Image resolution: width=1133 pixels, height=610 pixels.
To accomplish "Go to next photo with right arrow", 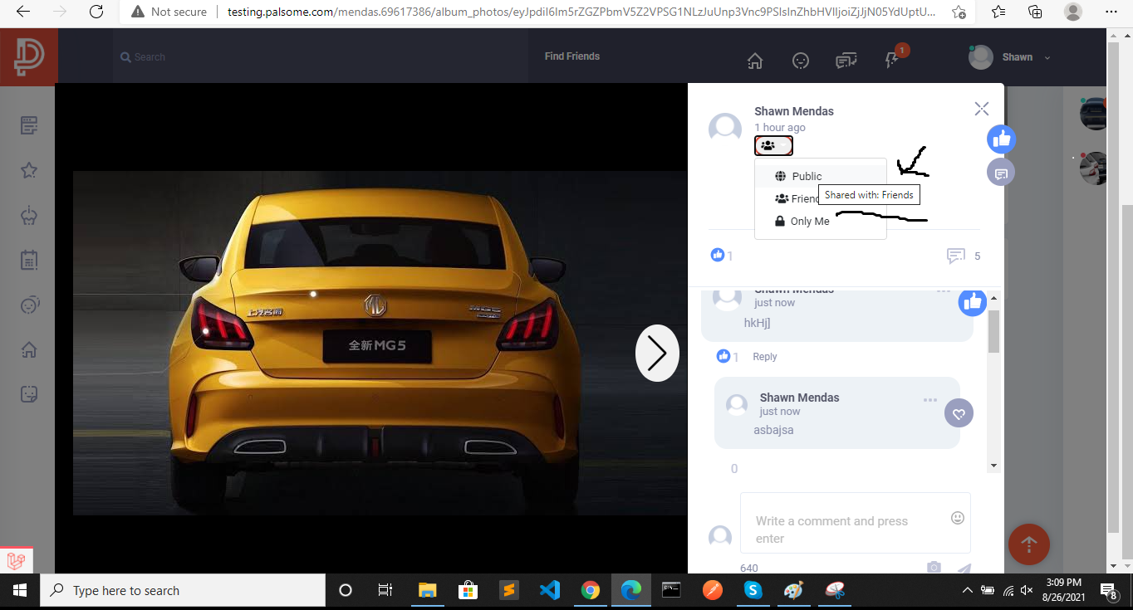I will tap(657, 353).
